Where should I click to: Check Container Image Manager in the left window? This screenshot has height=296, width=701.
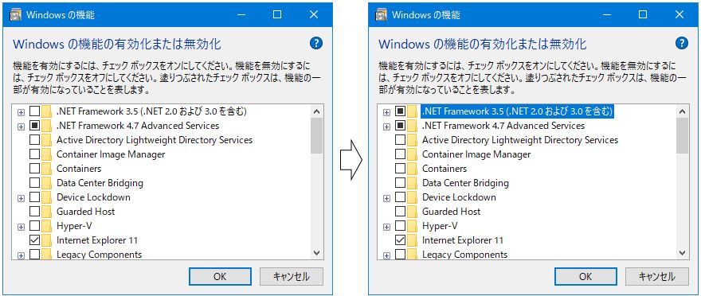[34, 154]
